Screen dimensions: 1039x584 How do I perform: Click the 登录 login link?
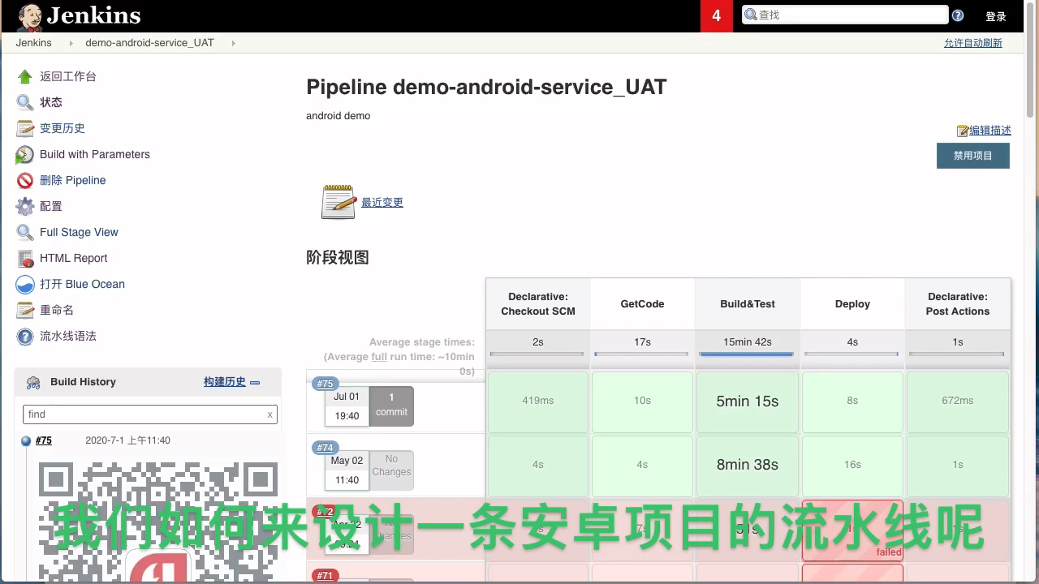[996, 16]
